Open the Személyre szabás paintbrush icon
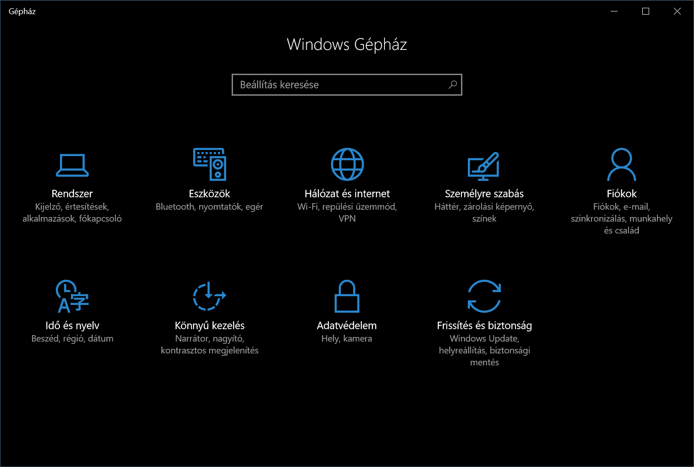 (484, 166)
